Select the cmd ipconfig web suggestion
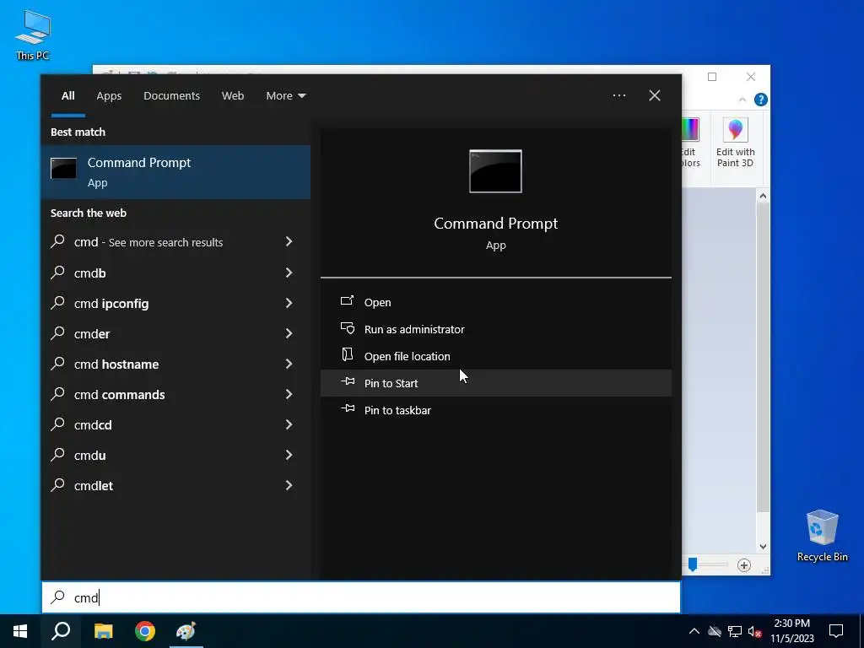Viewport: 864px width, 648px height. [x=175, y=303]
